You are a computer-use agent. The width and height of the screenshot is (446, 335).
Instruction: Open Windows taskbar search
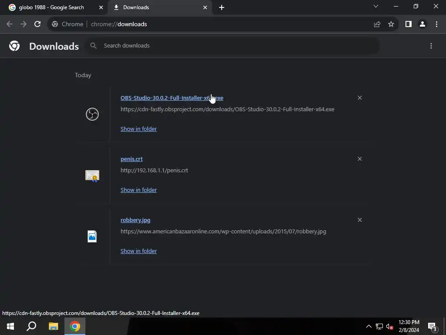coord(31,326)
